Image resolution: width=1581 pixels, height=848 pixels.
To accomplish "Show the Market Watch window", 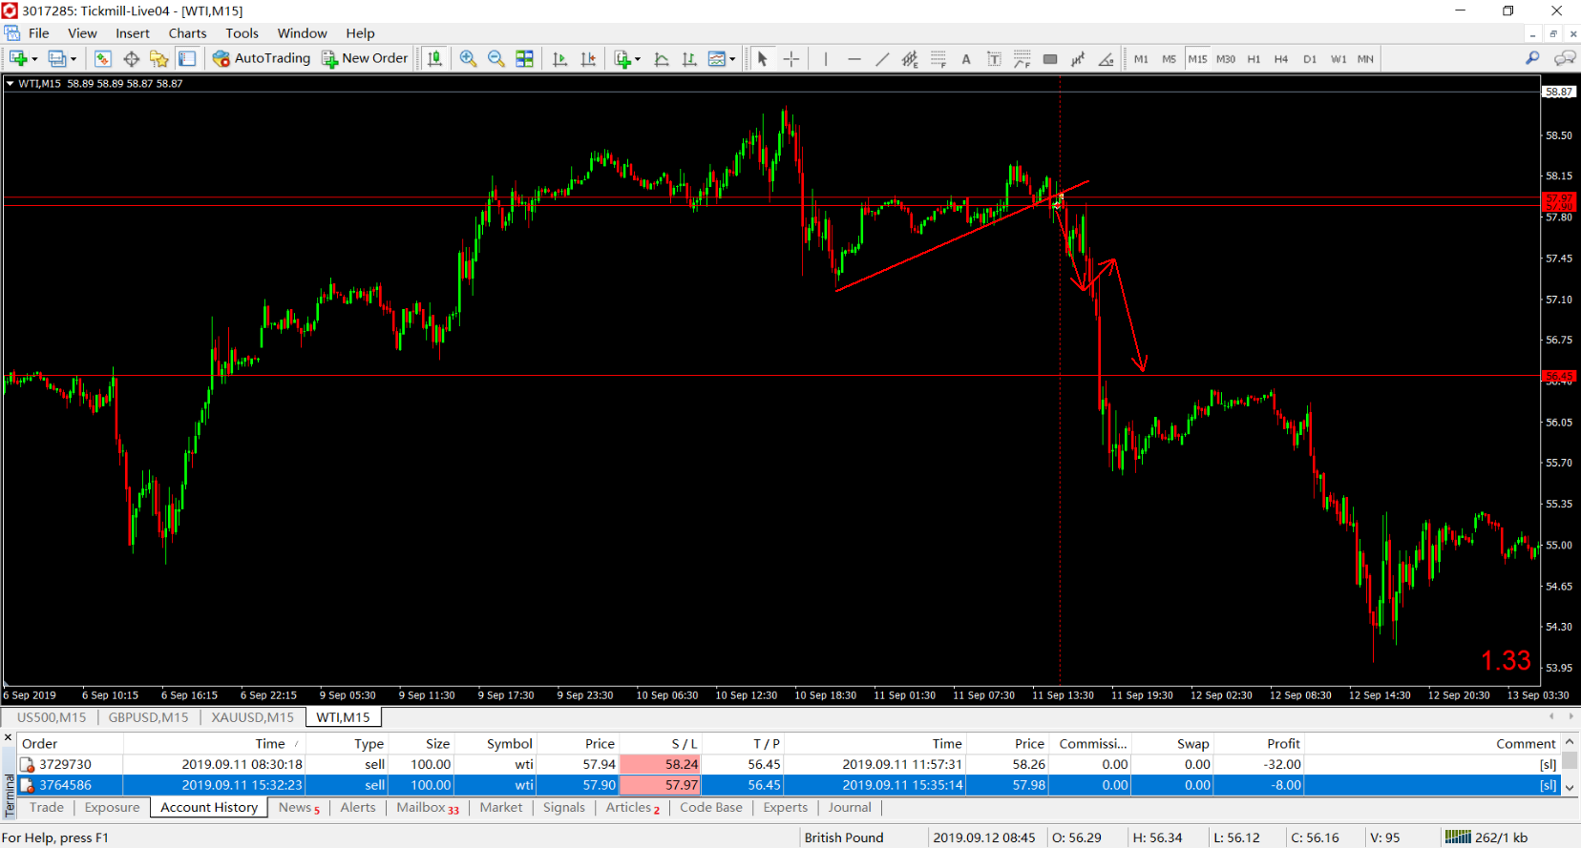I will (x=103, y=59).
